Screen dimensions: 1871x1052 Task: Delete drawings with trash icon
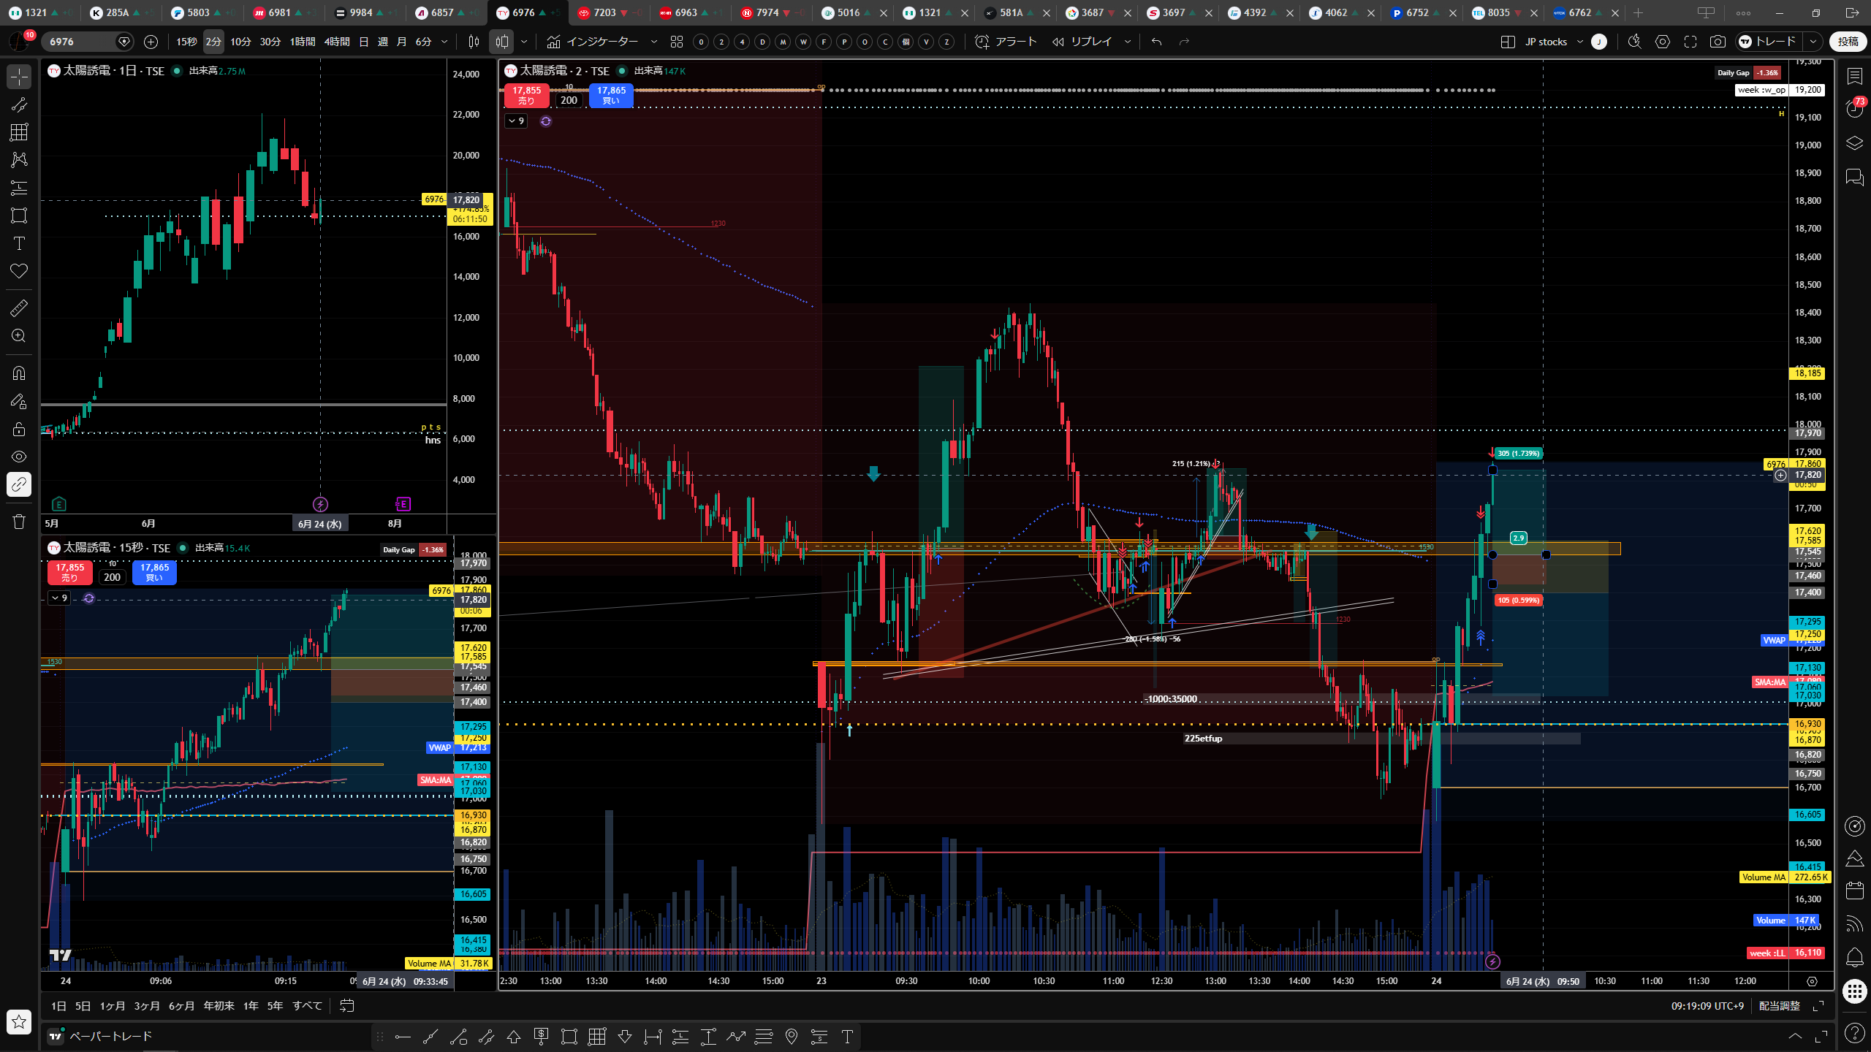tap(19, 522)
